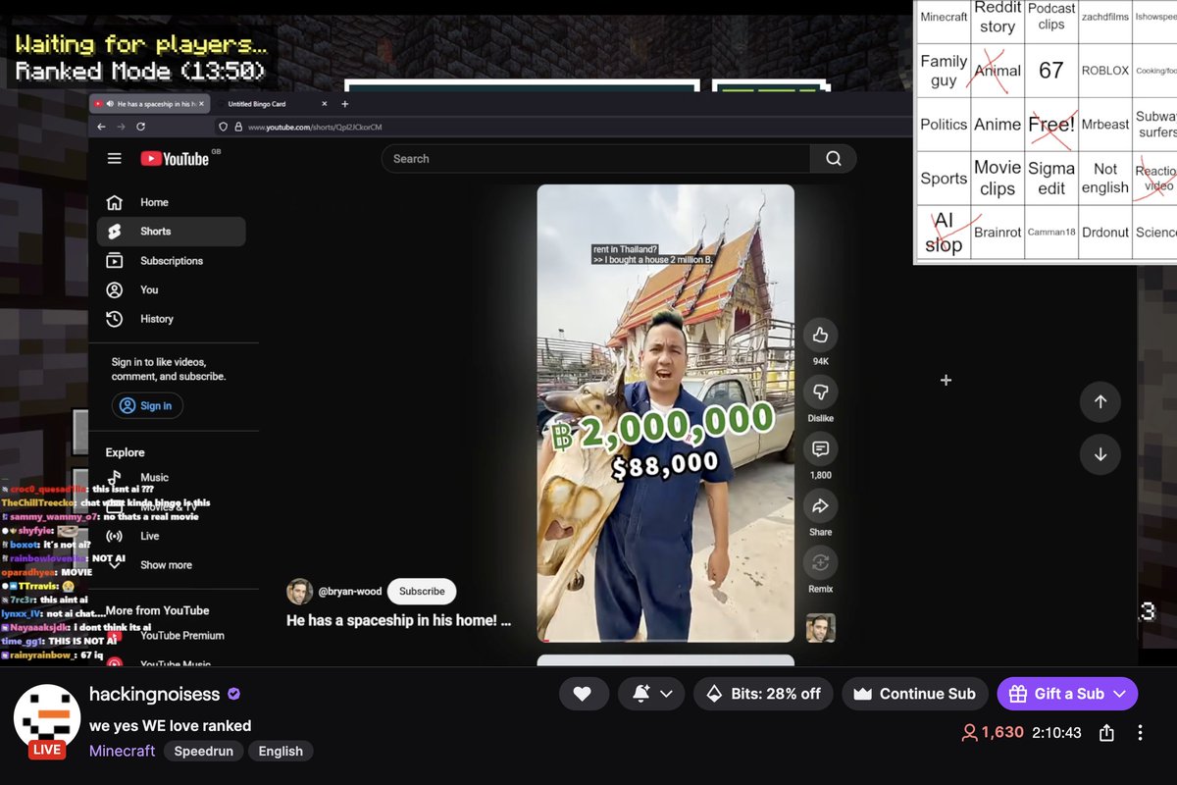
Task: Open the short's 1,800 comments
Action: click(x=820, y=449)
